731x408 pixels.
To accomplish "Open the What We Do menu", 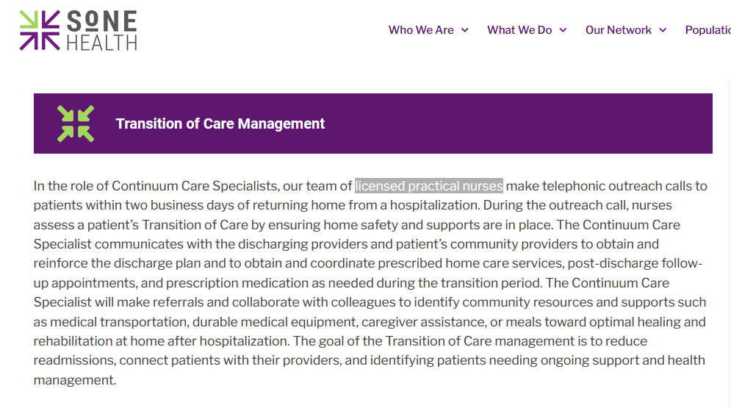I will tap(519, 30).
